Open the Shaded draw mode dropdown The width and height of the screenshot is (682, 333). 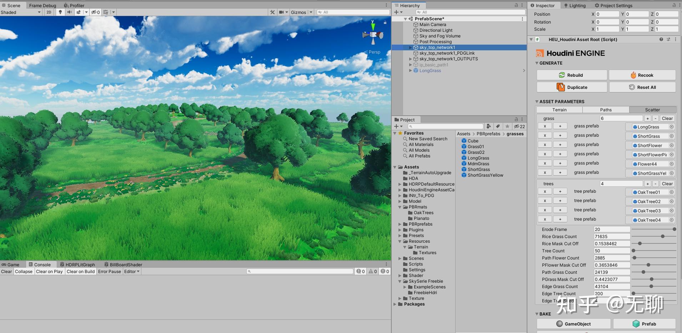pos(20,12)
